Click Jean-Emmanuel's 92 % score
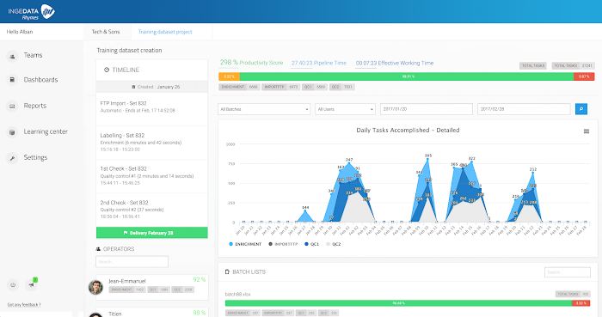This screenshot has width=602, height=317. [200, 280]
